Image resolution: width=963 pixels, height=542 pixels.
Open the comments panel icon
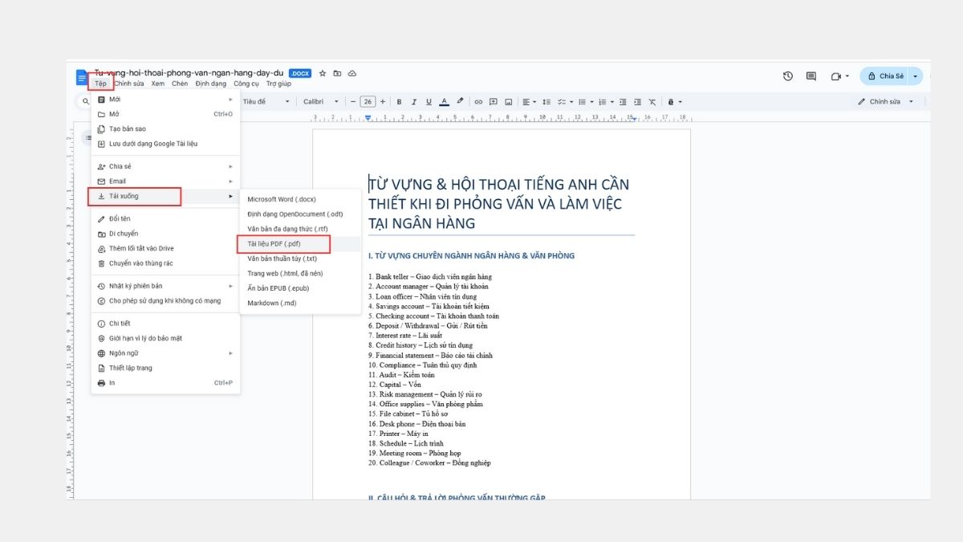pos(811,76)
